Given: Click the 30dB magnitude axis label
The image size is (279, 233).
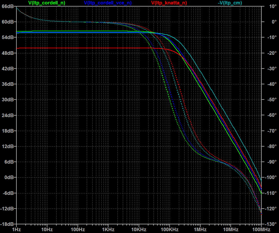Looking at the screenshot, I should pos(8,100).
